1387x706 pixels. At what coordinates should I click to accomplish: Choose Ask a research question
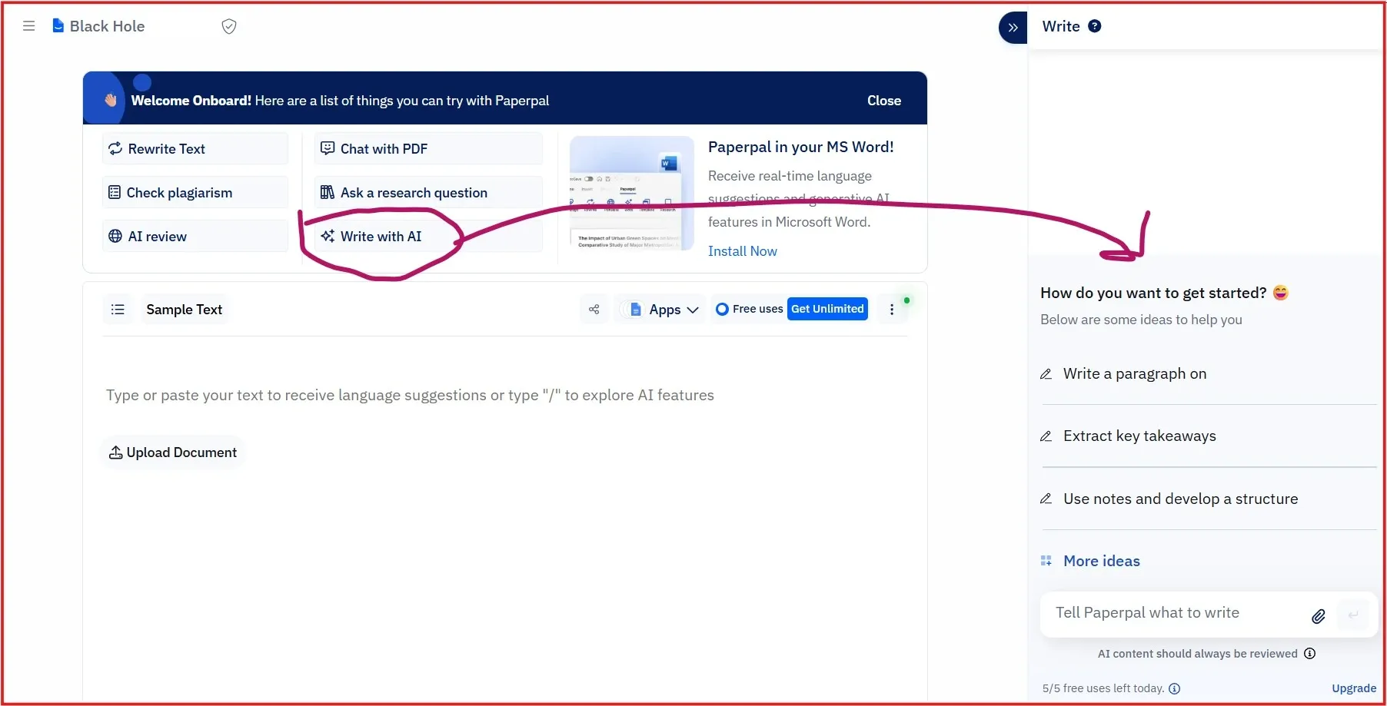click(428, 192)
